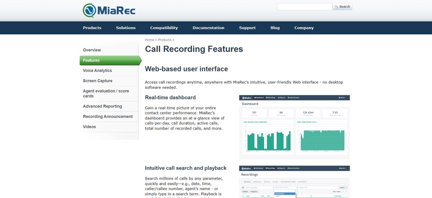
Task: Click the paragraph starting 'Gain a real-time picture'
Action: pyautogui.click(x=185, y=118)
